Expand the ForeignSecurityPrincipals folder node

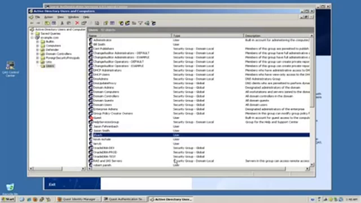(38, 58)
